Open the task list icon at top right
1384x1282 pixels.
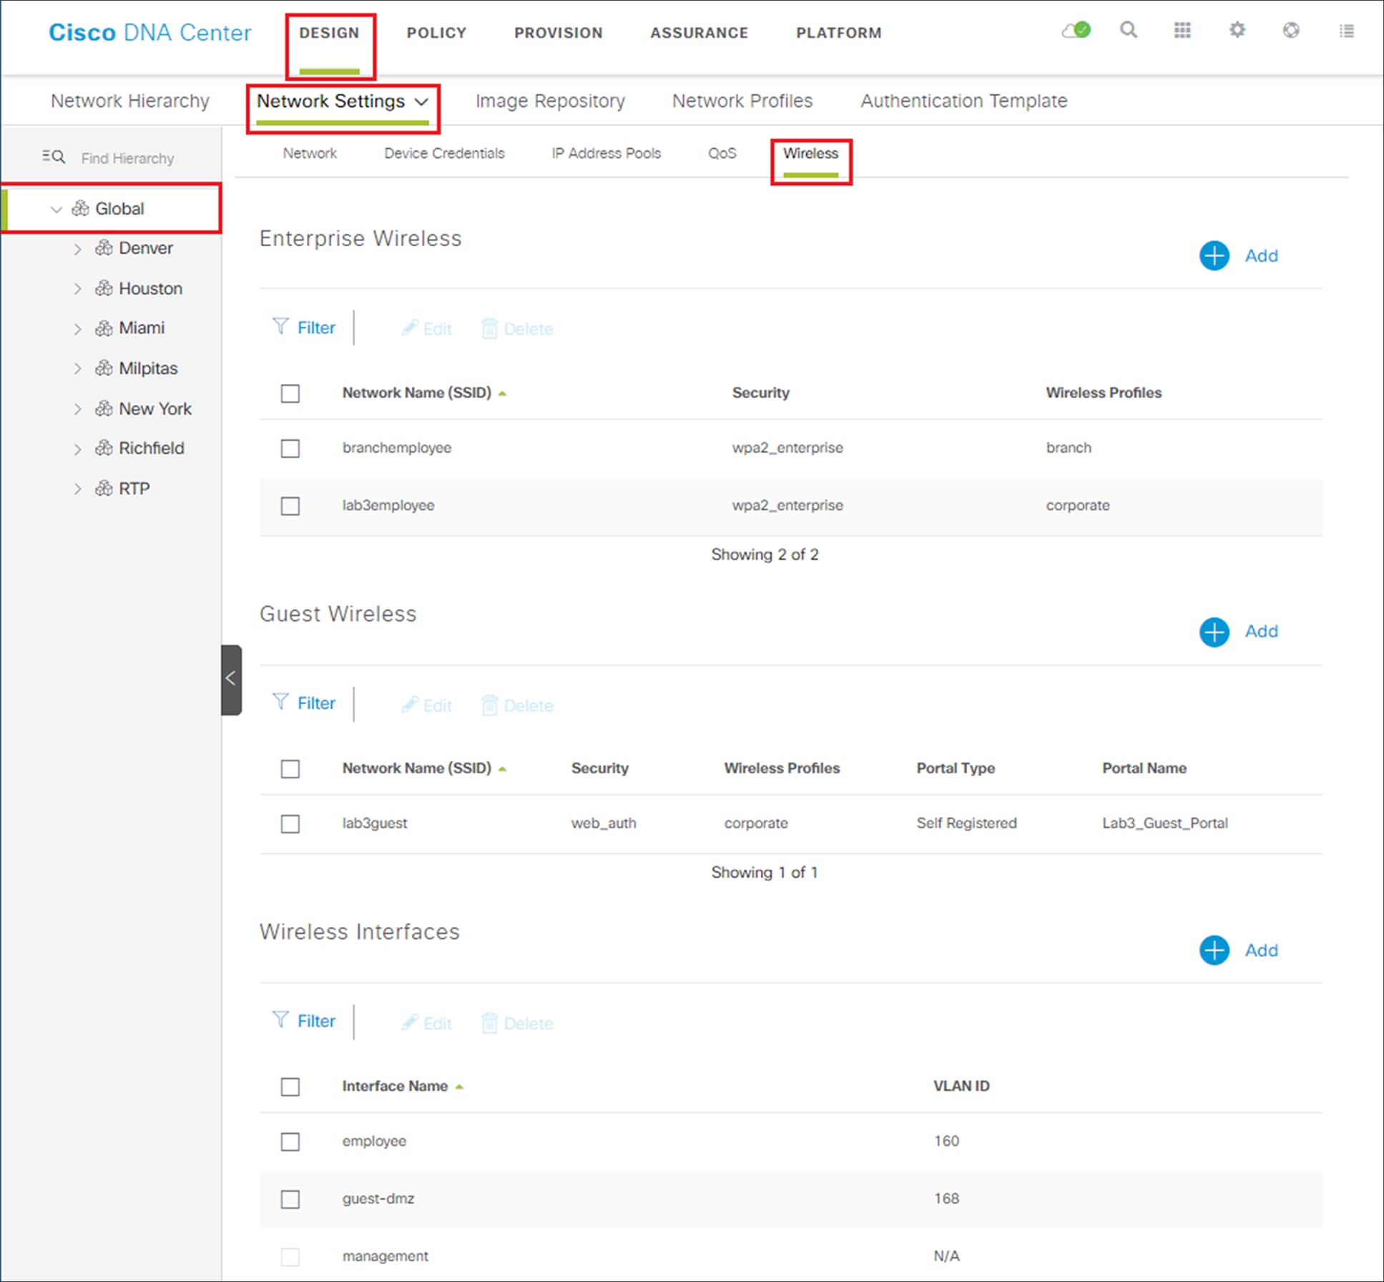(1347, 31)
